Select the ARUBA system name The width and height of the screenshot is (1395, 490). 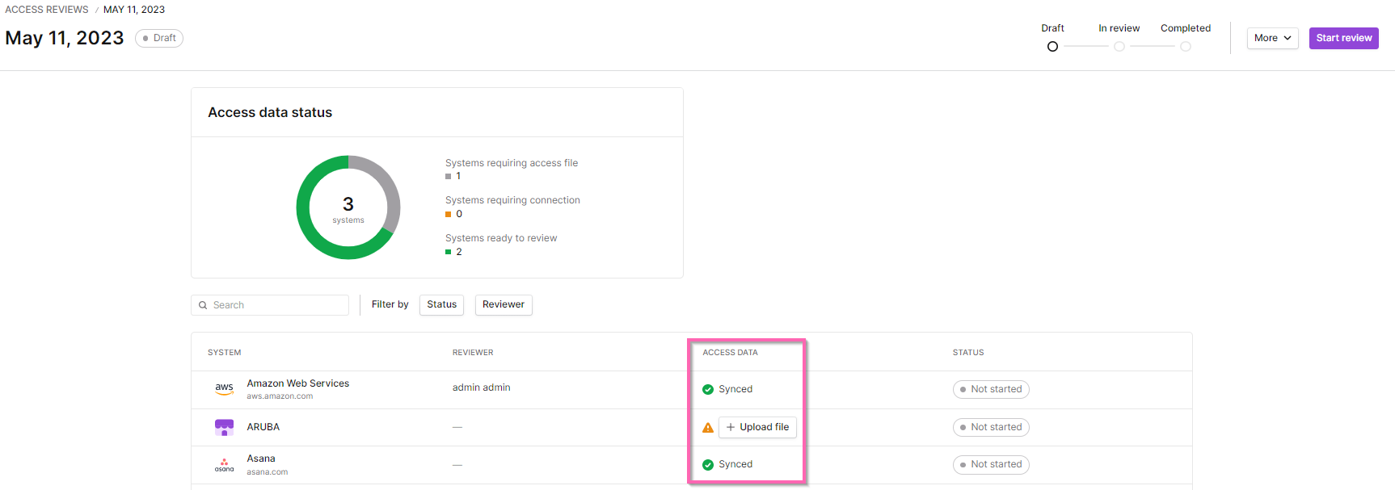[x=263, y=427]
